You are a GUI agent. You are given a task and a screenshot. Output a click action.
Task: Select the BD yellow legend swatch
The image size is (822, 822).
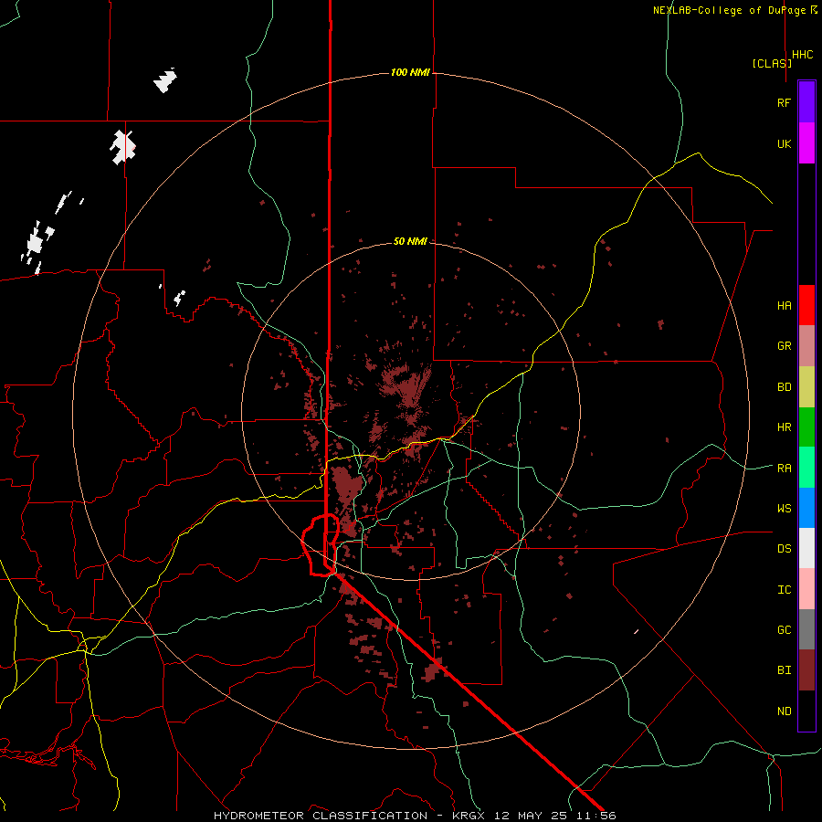(x=806, y=386)
